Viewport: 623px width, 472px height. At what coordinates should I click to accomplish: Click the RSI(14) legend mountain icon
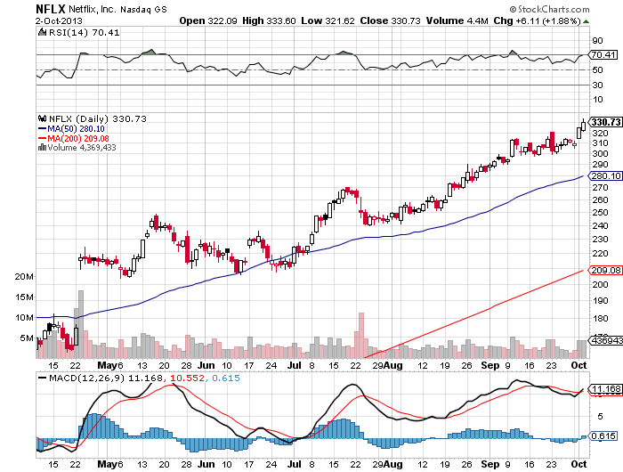pyautogui.click(x=41, y=33)
